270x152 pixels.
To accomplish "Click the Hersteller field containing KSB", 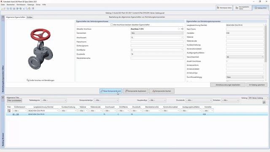I will click(x=245, y=33).
